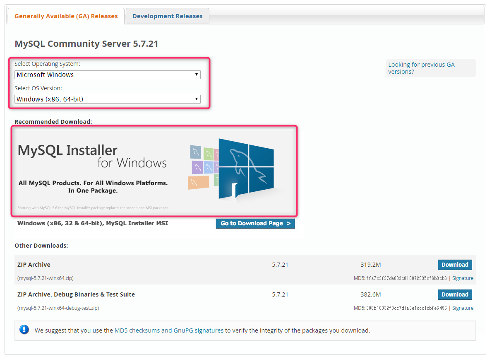Follow the MD5 checksums and GnuPG signatures link
The width and height of the screenshot is (492, 357).
pyautogui.click(x=169, y=330)
